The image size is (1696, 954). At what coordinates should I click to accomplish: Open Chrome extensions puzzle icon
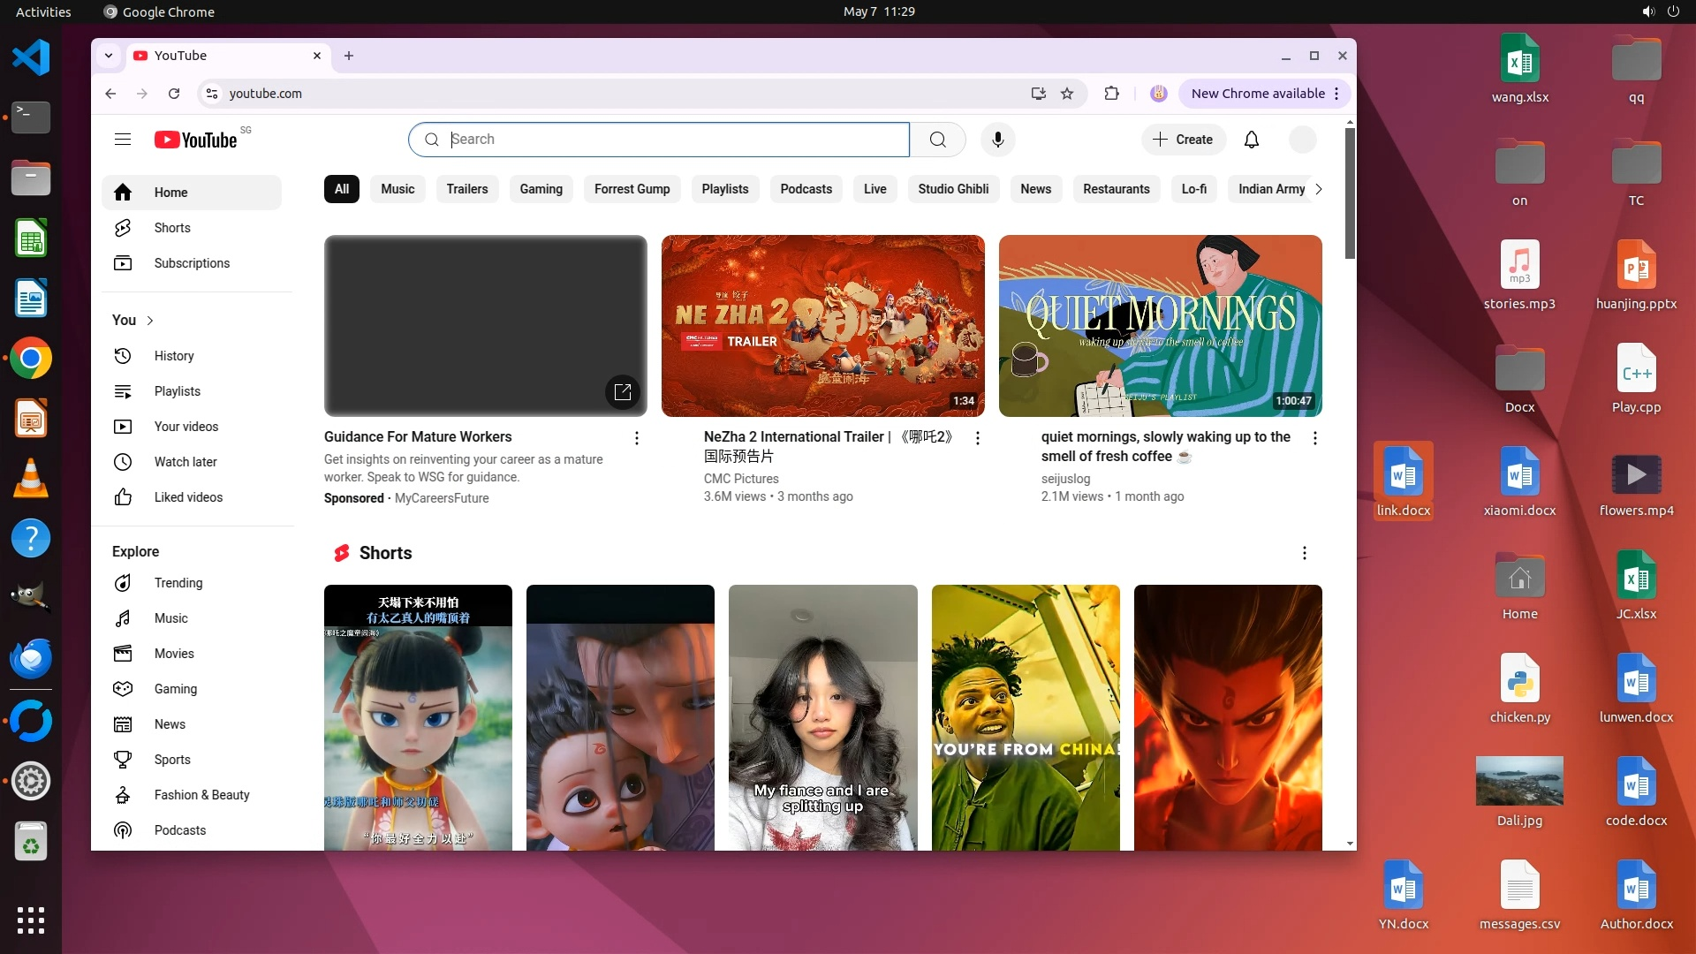1111,94
